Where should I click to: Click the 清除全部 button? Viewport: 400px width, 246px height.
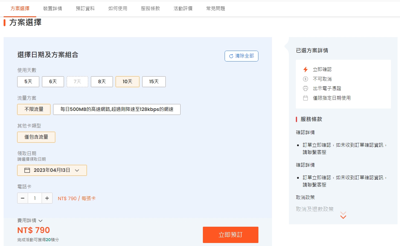(x=241, y=56)
